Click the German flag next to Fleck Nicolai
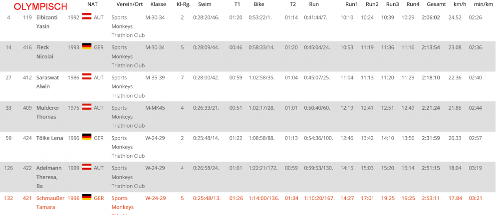This screenshot has width=499, height=215. pos(86,47)
